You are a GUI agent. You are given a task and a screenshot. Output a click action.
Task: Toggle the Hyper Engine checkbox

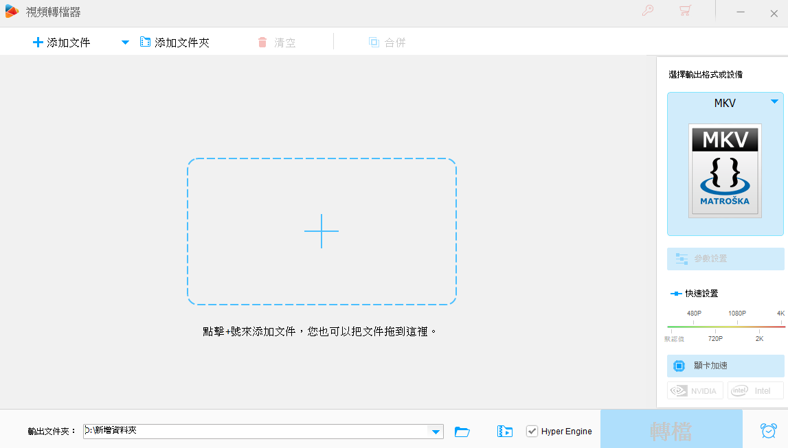(x=532, y=432)
